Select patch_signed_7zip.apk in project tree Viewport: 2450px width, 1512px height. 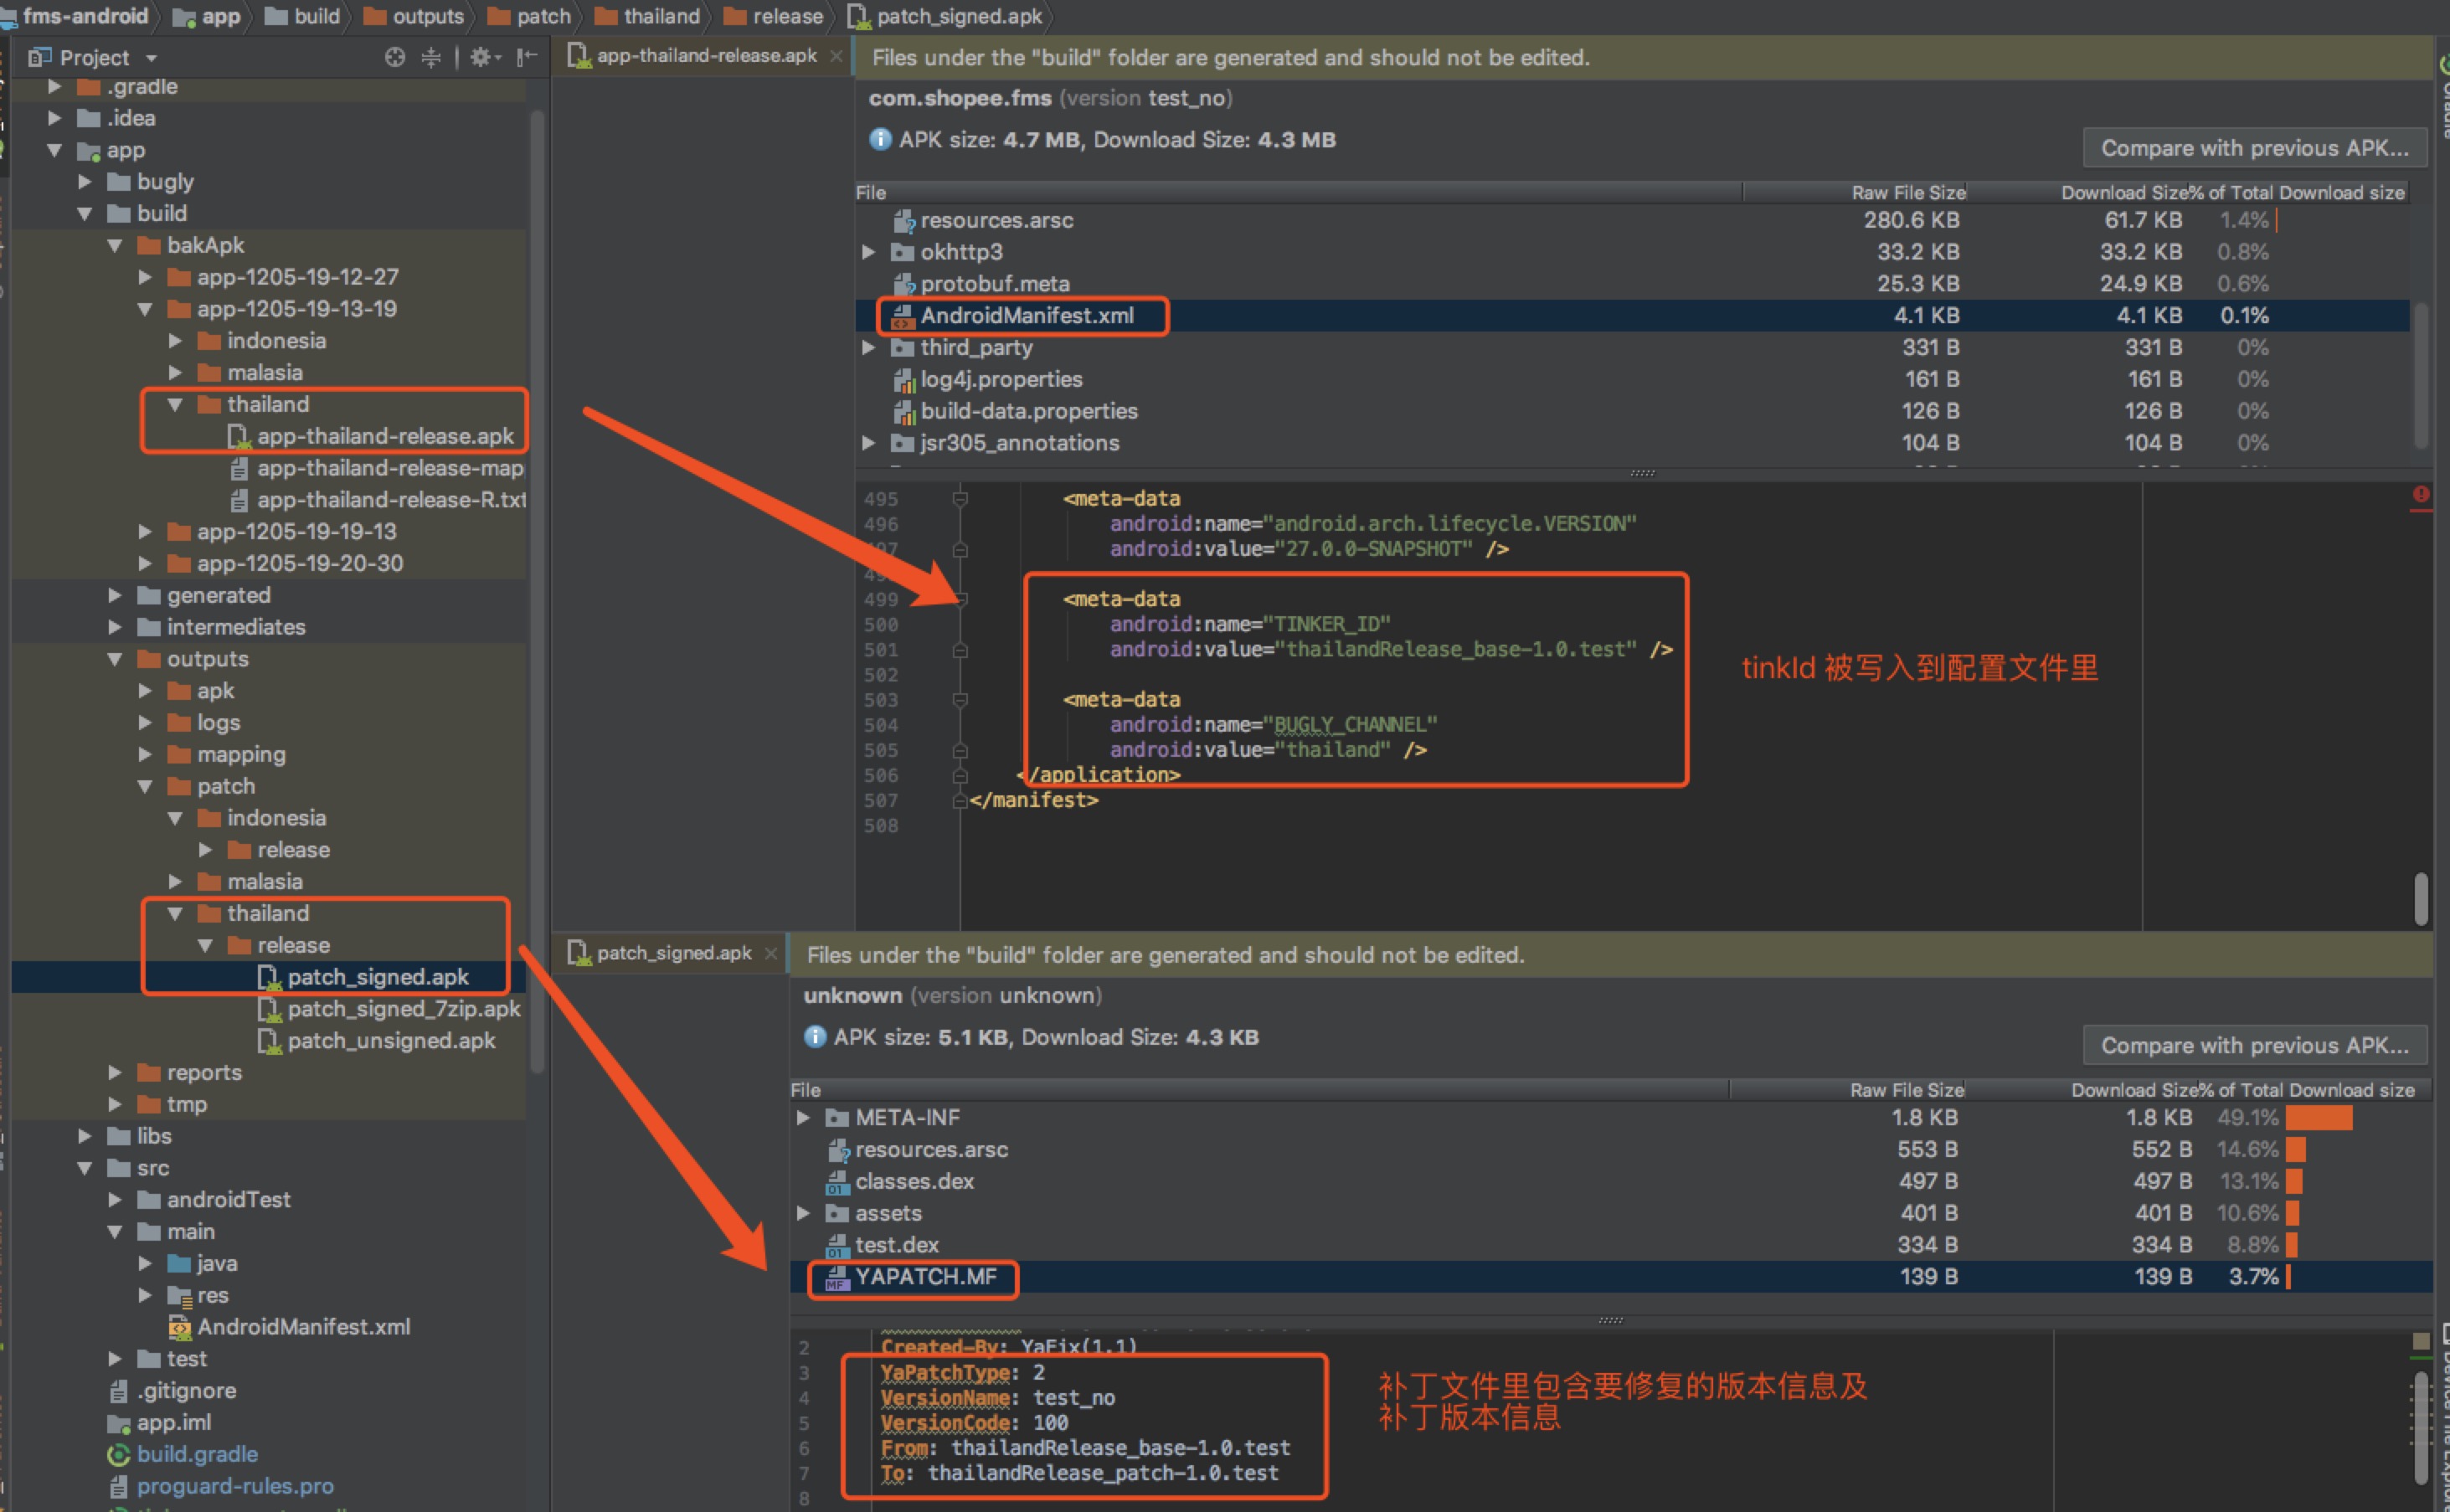coord(403,1009)
